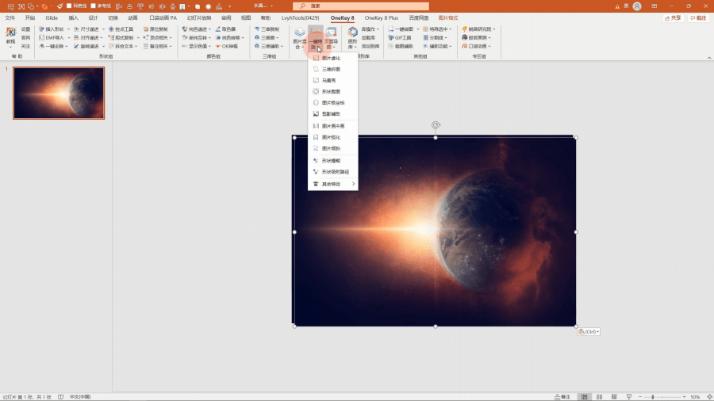This screenshot has width=714, height=401.
Task: Click the 备注 notes button in status bar
Action: [x=562, y=397]
